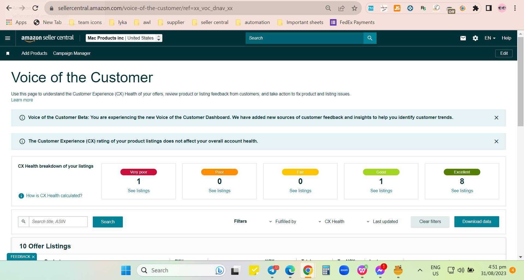This screenshot has height=280, width=524.
Task: Close the FEEDBACK tab
Action: pos(33,257)
